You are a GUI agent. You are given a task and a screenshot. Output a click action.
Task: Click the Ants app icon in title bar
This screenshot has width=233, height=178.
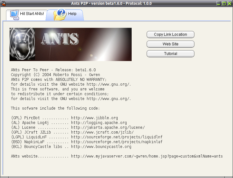(4, 4)
